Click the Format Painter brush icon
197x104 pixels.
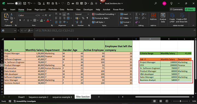coord(11,22)
